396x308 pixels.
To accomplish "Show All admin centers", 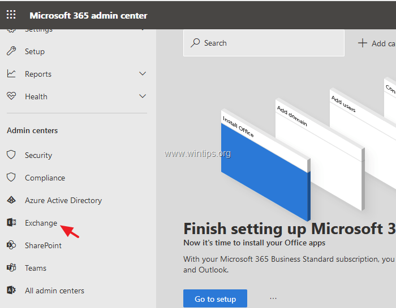I will coord(54,291).
